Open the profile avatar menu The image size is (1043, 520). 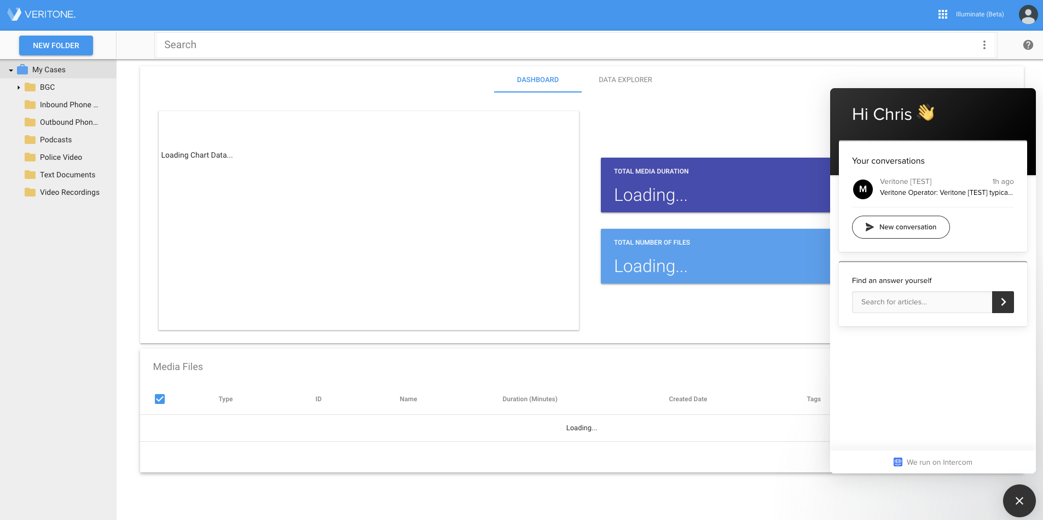pos(1028,14)
